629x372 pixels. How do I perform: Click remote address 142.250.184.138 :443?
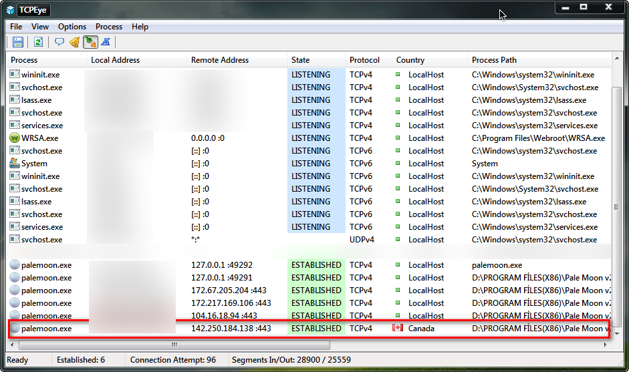pyautogui.click(x=231, y=329)
